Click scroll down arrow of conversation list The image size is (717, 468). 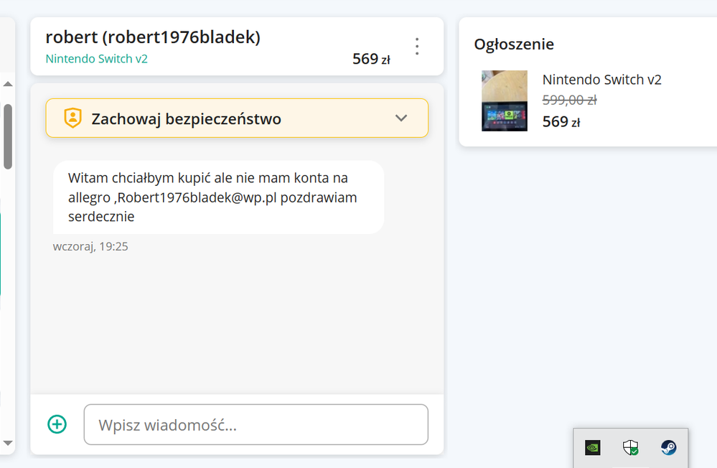click(x=8, y=443)
